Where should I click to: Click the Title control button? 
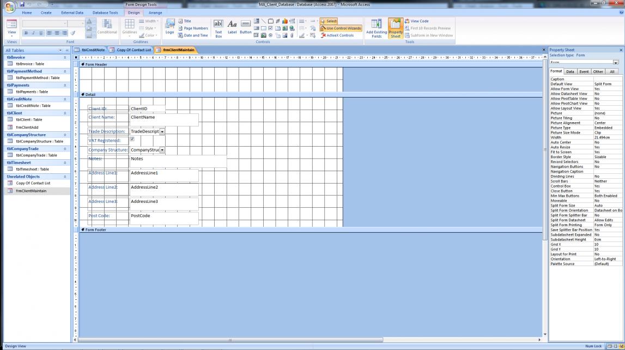185,21
